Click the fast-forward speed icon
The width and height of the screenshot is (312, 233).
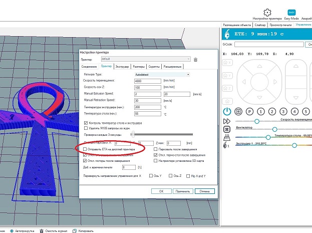point(227,121)
